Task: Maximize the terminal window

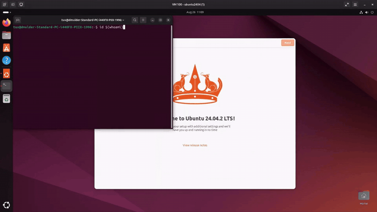Action: (x=160, y=20)
